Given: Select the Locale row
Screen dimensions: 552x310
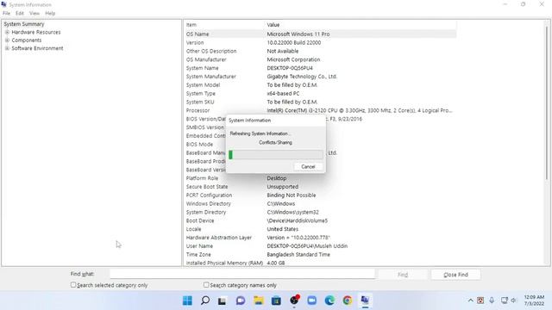Looking at the screenshot, I should tap(320, 229).
